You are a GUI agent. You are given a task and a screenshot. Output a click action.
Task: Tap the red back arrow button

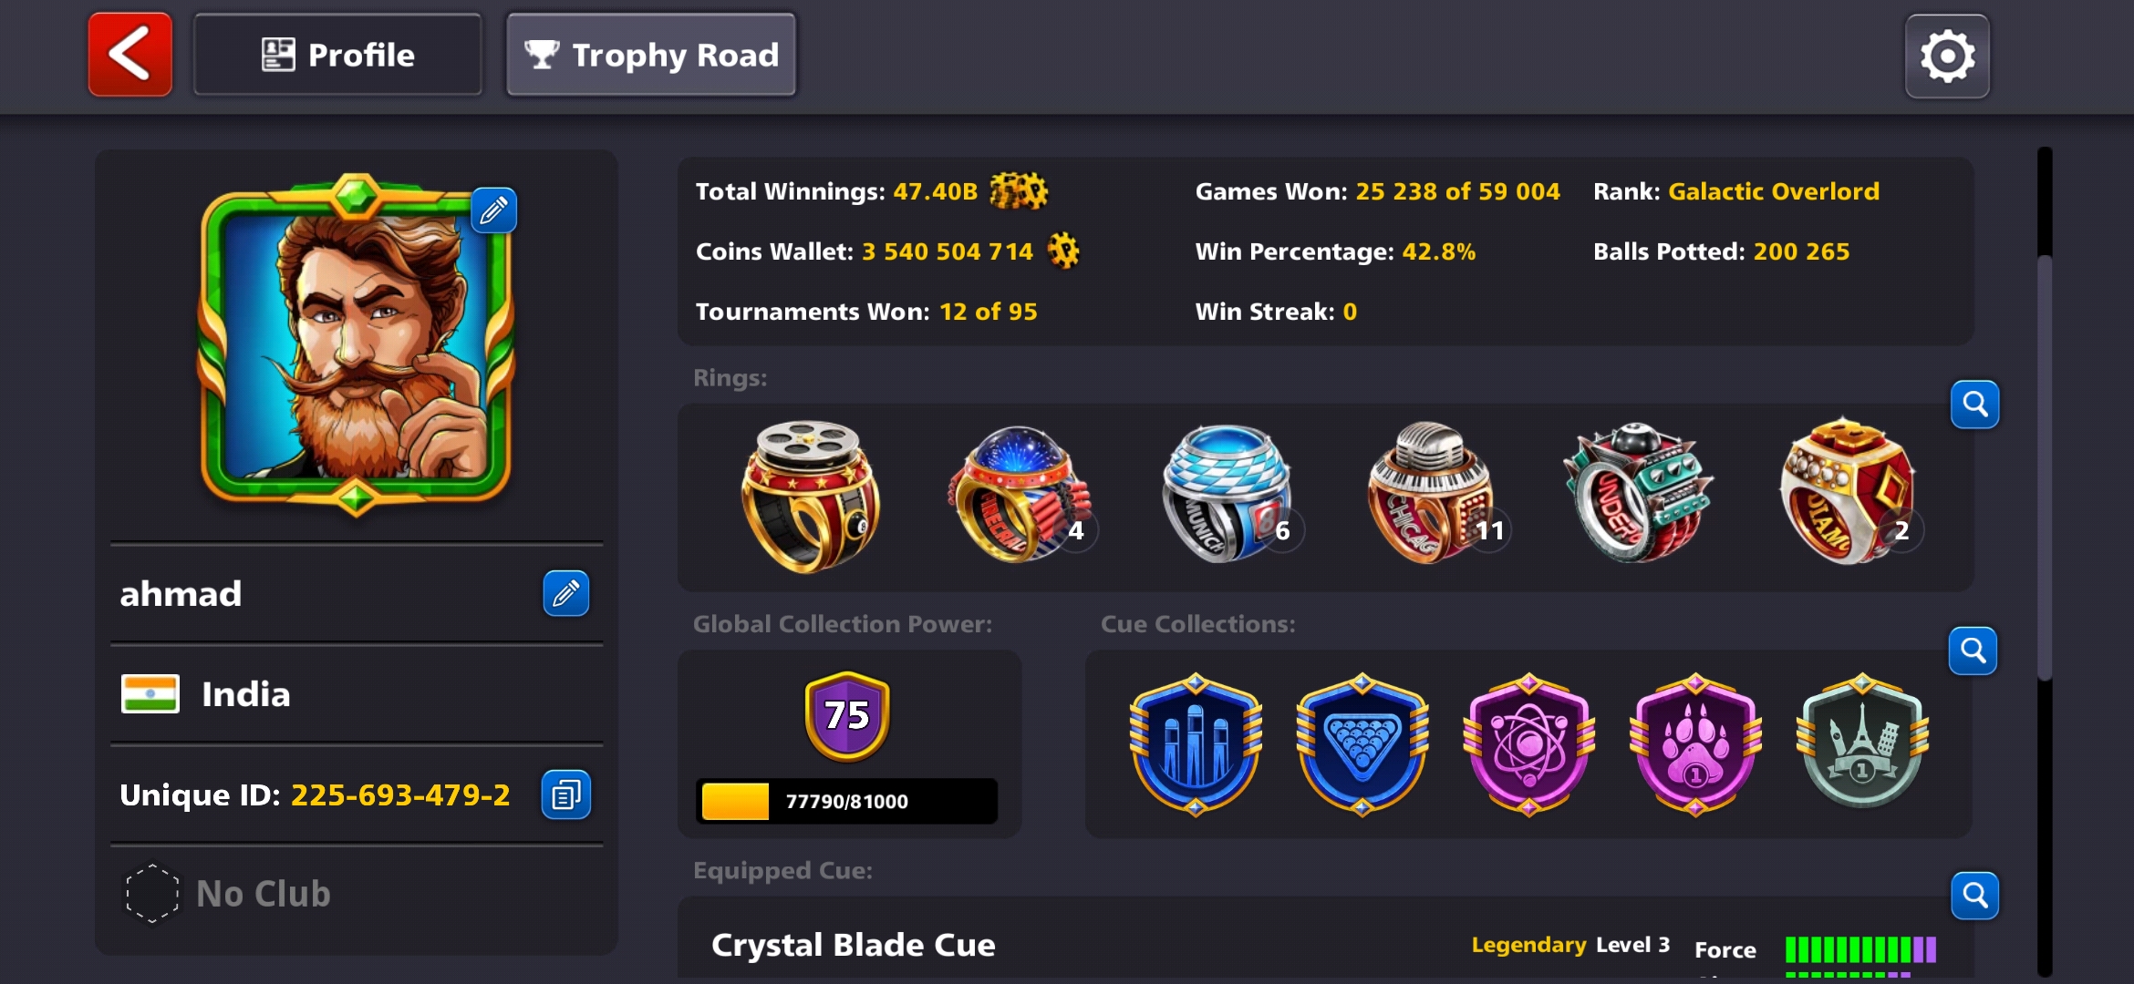tap(129, 55)
